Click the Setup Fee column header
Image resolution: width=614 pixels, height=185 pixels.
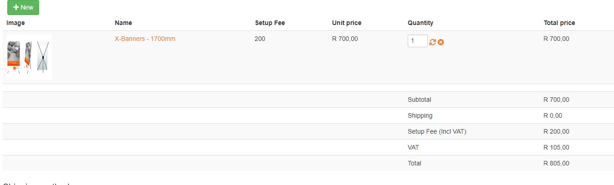point(270,23)
